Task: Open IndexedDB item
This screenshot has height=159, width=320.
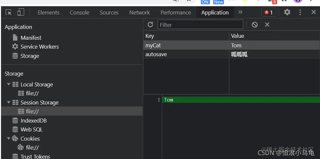Action: point(34,121)
